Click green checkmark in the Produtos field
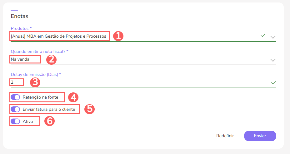Image resolution: width=290 pixels, height=154 pixels. tap(263, 35)
